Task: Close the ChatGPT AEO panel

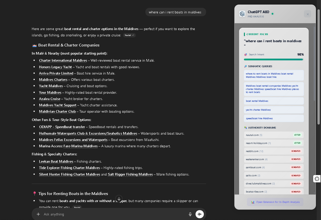Action: pos(307,14)
